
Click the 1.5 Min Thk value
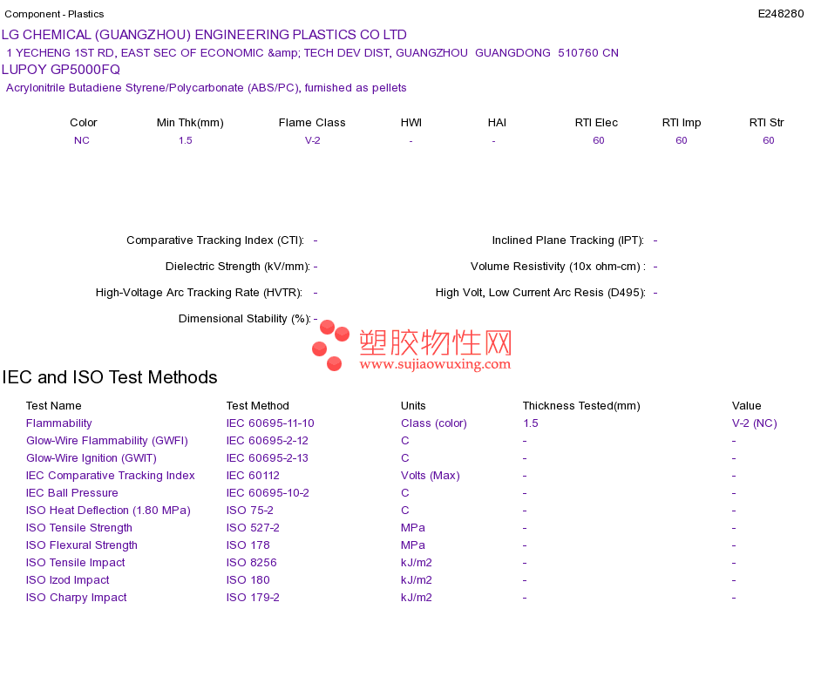click(x=186, y=140)
